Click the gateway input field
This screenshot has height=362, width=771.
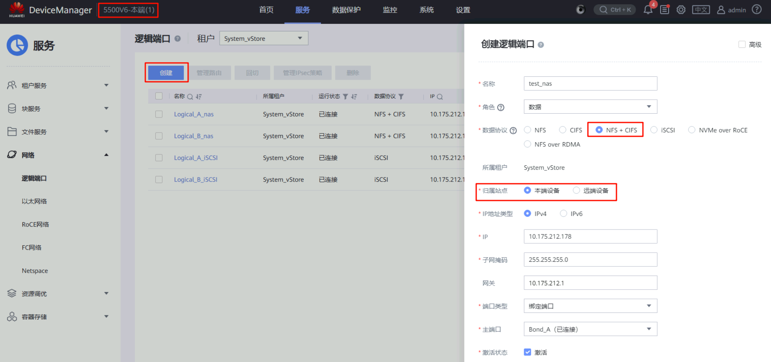[590, 283]
